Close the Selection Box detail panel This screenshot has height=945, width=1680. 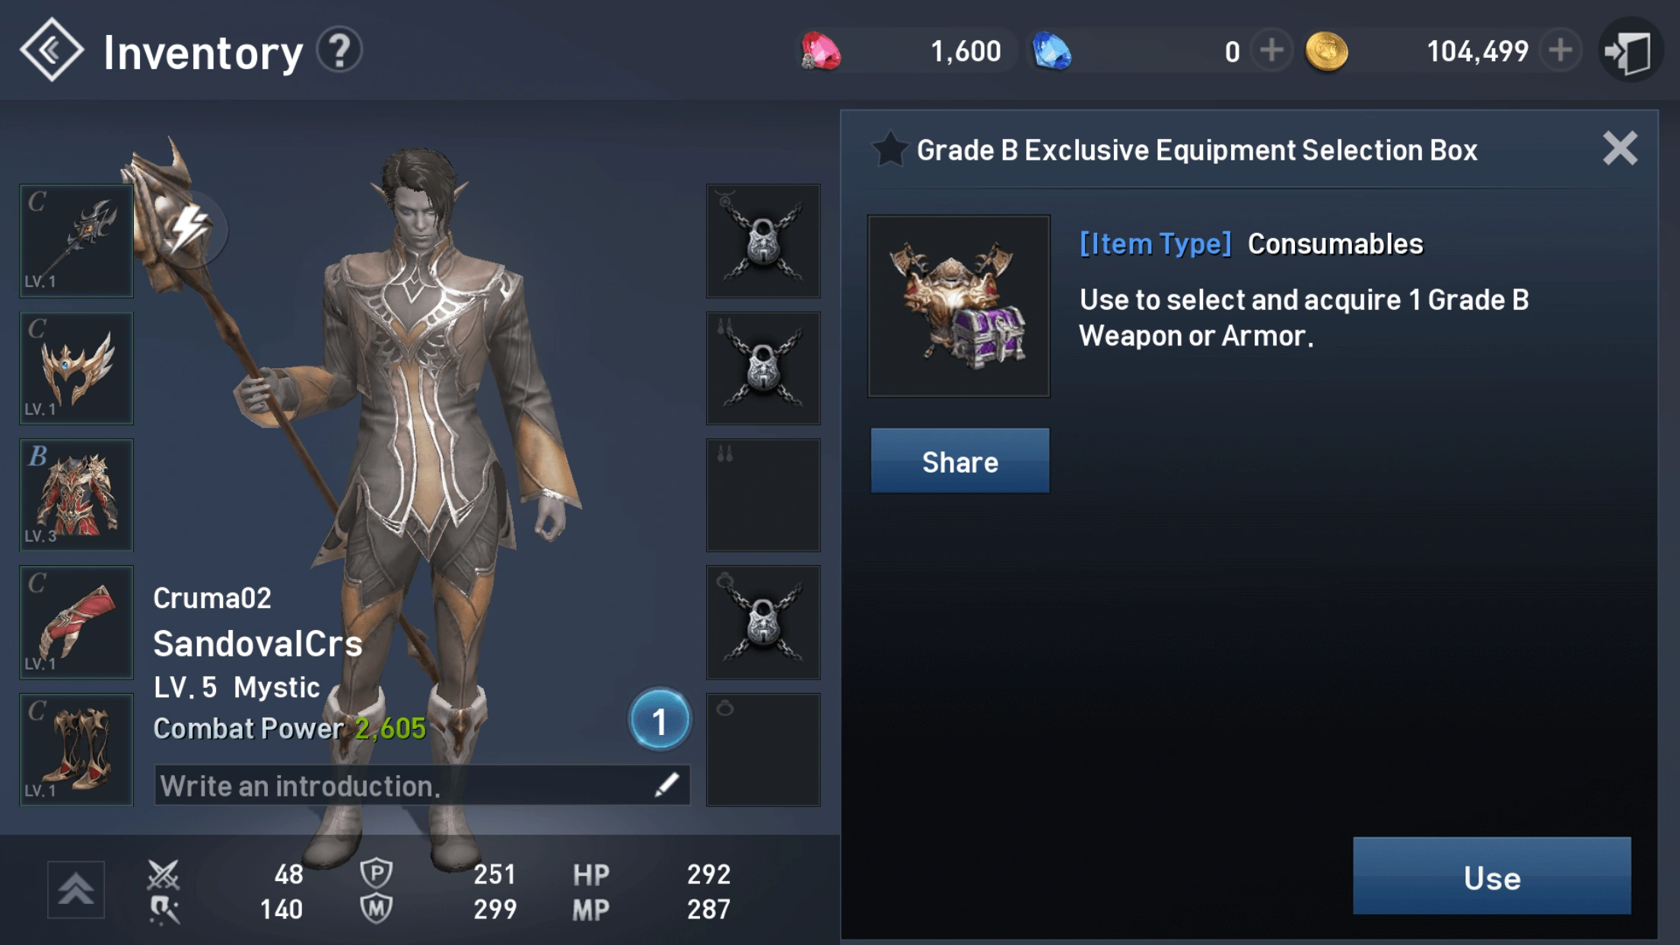pyautogui.click(x=1619, y=148)
